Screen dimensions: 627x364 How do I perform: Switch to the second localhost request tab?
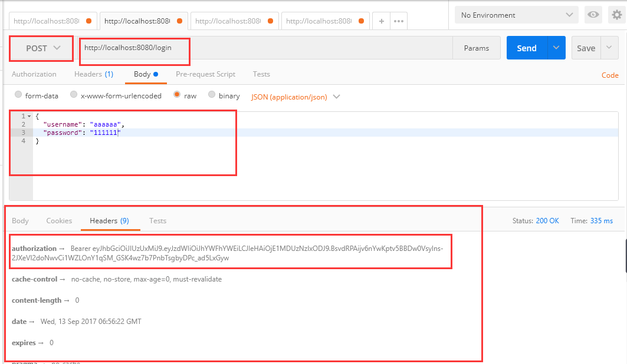[x=143, y=21]
